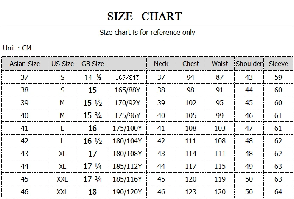Select the waist value 87 cell
This screenshot has height=199, width=294.
(220, 77)
